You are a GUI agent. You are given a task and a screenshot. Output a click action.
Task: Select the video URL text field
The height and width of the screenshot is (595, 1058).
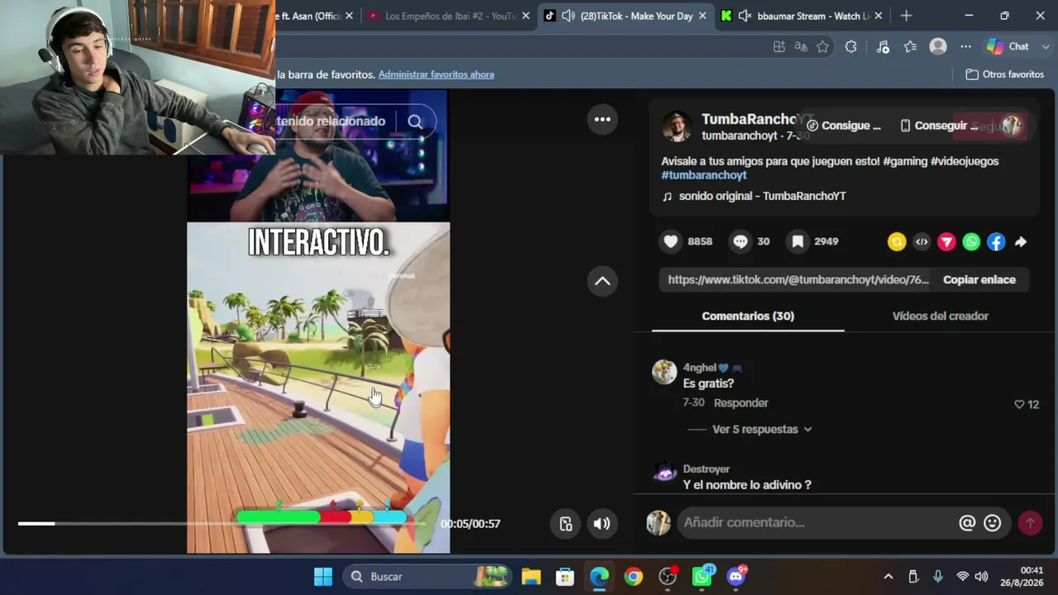(x=798, y=280)
